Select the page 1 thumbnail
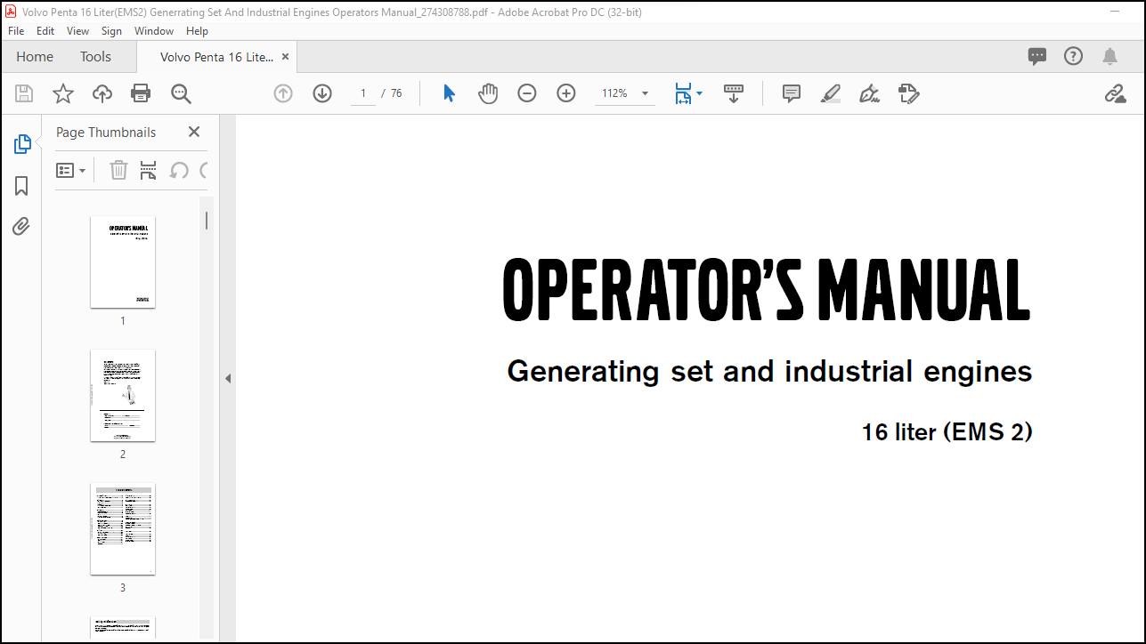The width and height of the screenshot is (1146, 644). 123,262
